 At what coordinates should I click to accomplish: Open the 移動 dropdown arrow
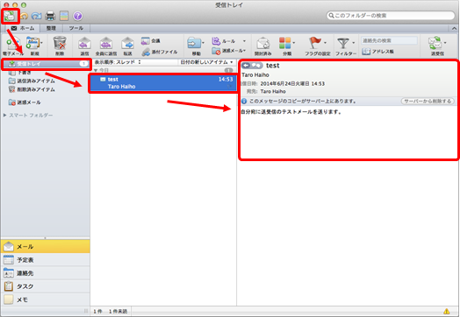203,43
